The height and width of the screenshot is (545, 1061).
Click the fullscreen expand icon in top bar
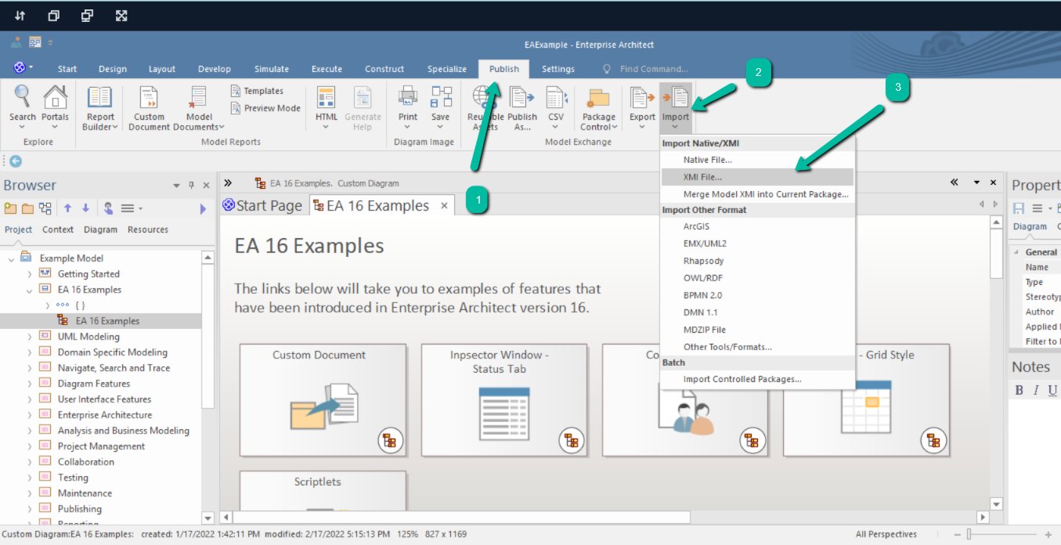[x=121, y=16]
